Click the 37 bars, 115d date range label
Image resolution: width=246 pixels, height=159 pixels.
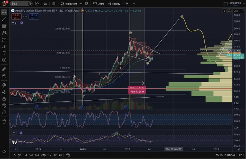(x=137, y=90)
